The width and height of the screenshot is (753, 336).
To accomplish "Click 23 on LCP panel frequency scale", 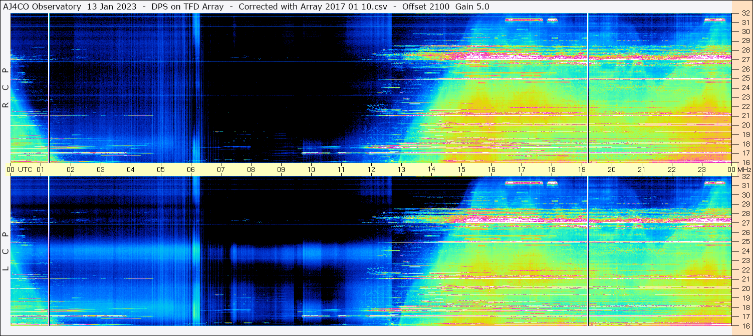I will 745,260.
